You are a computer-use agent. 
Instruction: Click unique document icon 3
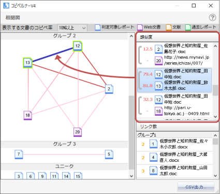[19, 176]
